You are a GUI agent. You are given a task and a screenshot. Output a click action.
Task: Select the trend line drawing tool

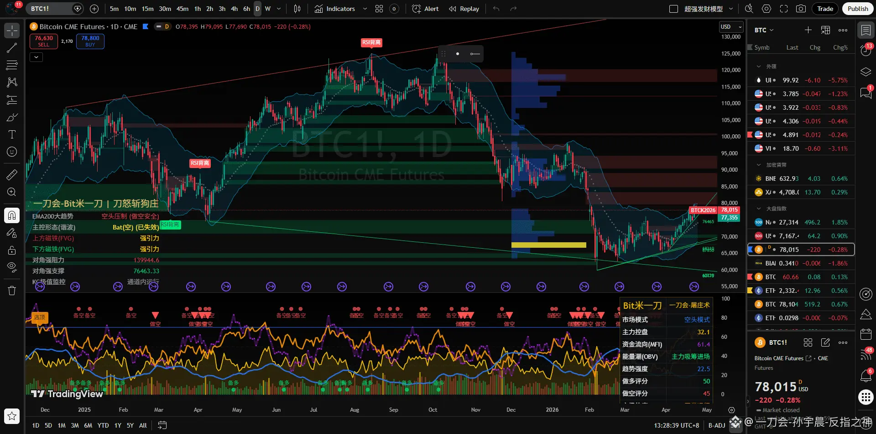point(12,48)
